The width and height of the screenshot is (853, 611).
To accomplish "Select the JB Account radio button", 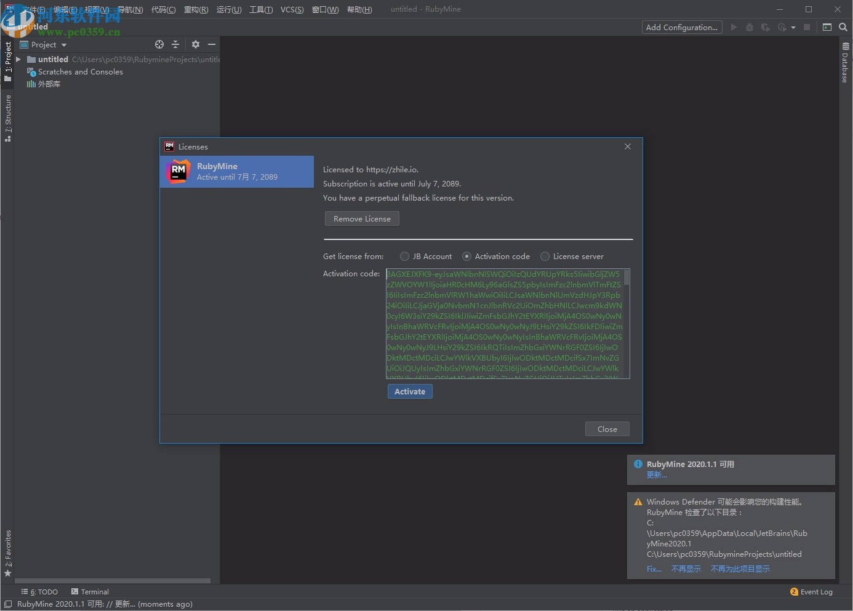I will (404, 257).
